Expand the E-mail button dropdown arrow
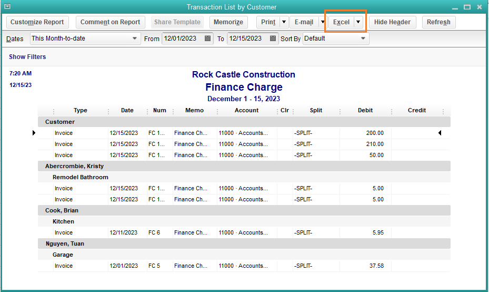The height and width of the screenshot is (292, 489). tap(322, 22)
